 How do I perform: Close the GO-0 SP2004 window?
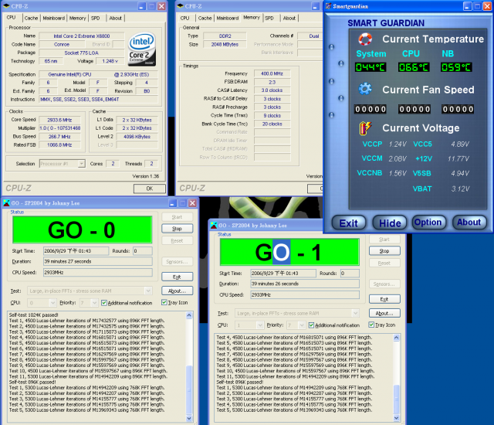click(192, 203)
